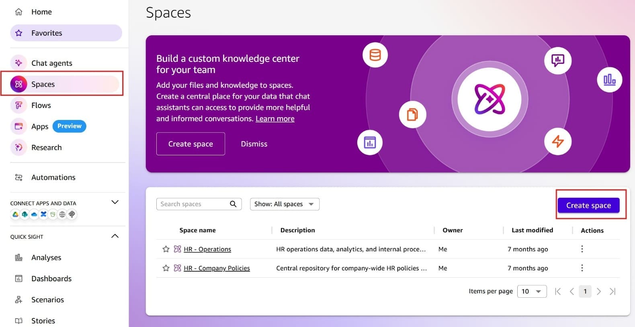Click the blue Create space button
The width and height of the screenshot is (635, 327).
[588, 205]
